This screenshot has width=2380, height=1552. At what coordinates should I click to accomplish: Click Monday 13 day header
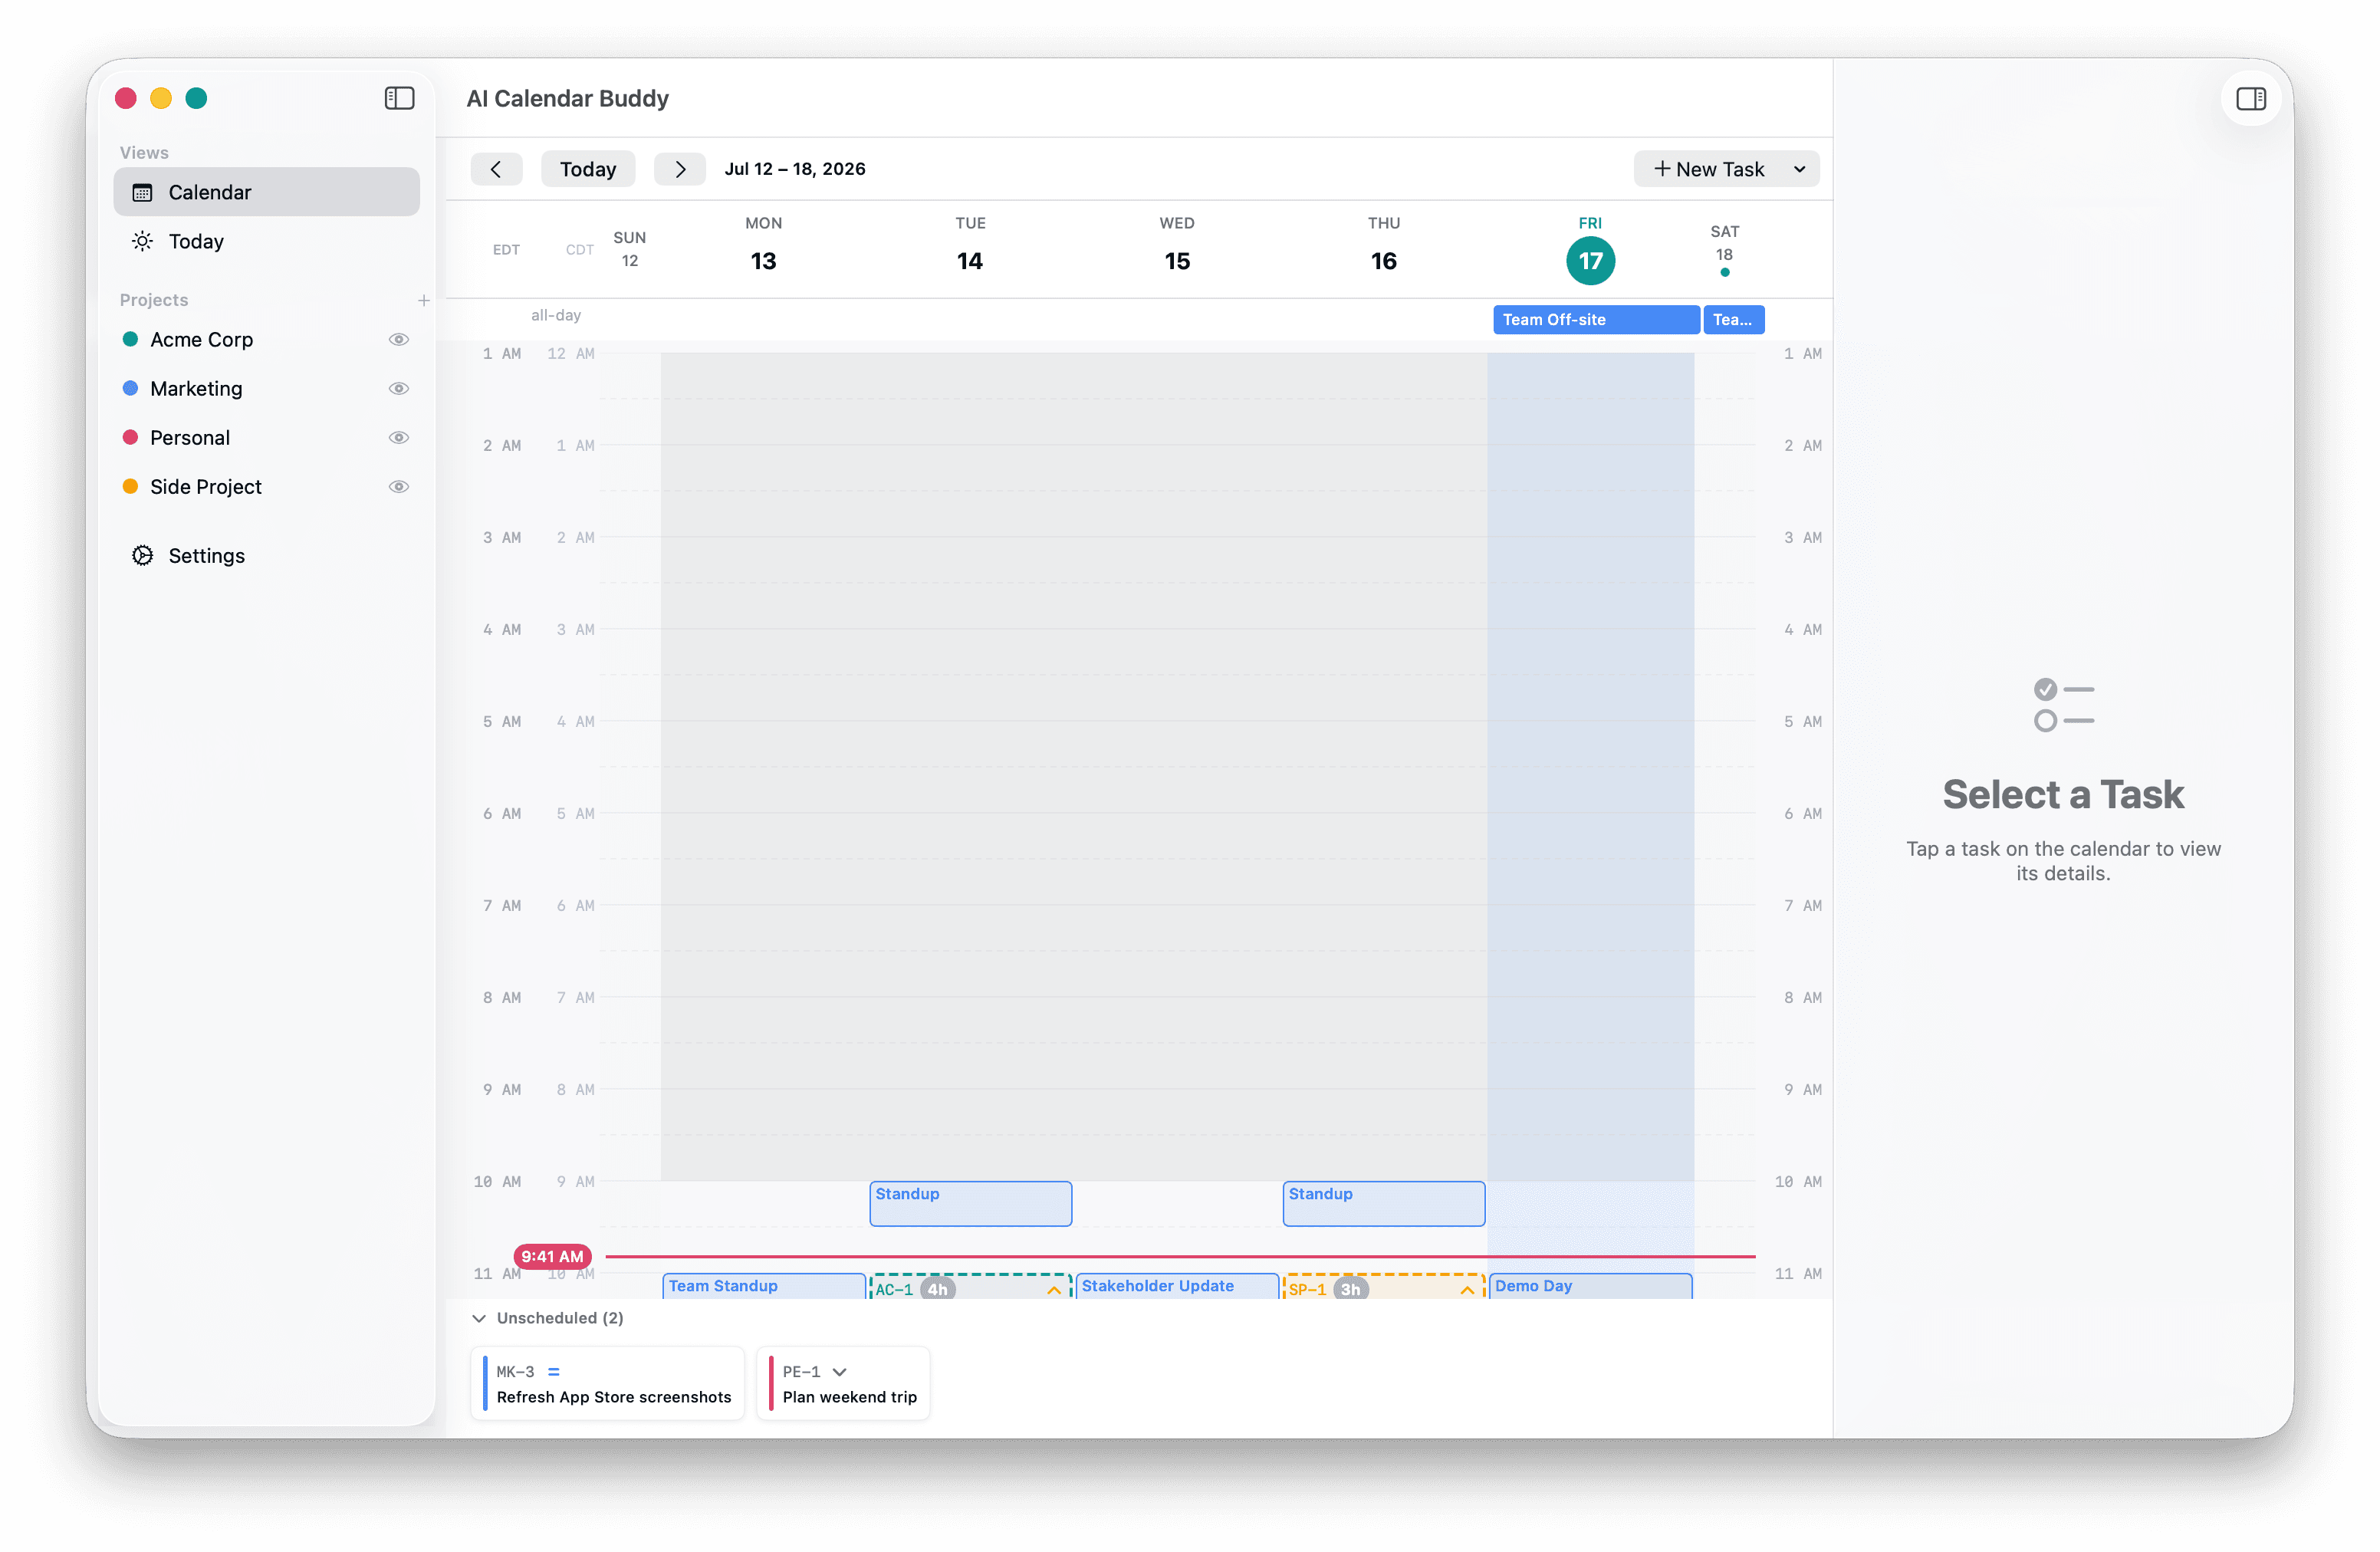coord(764,245)
